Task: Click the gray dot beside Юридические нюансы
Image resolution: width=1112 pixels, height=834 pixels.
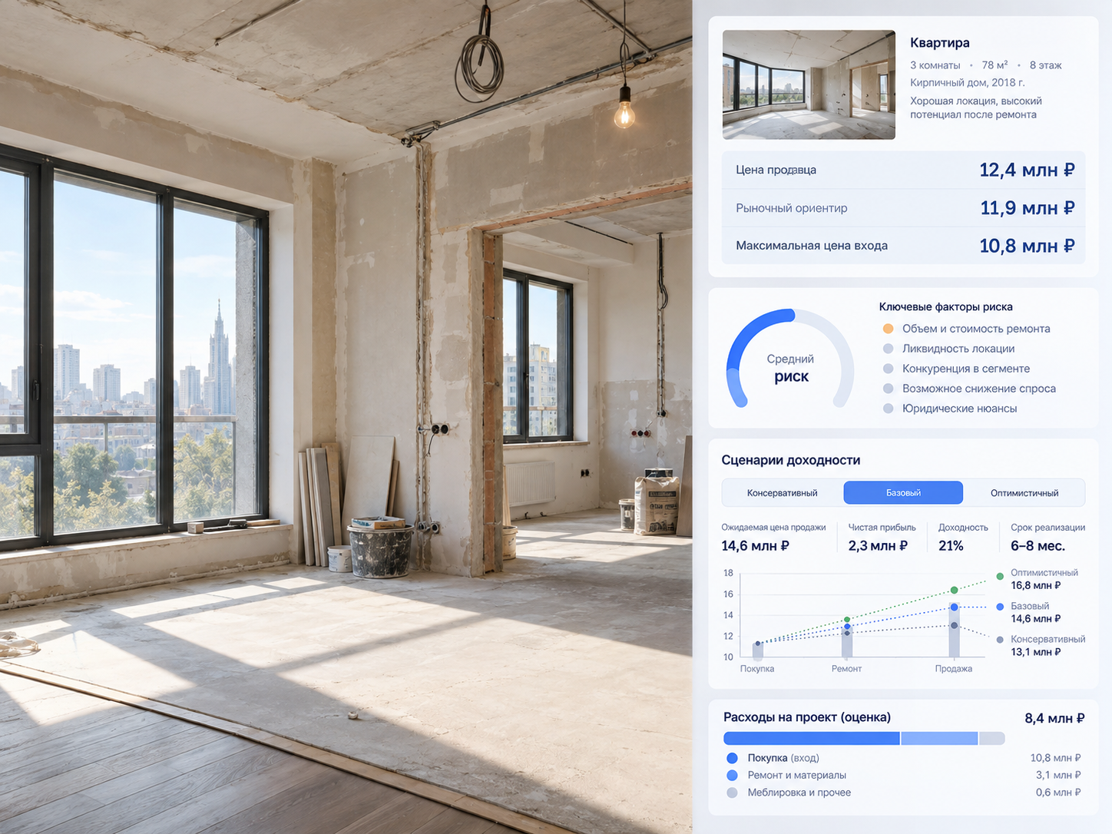Action: 888,409
